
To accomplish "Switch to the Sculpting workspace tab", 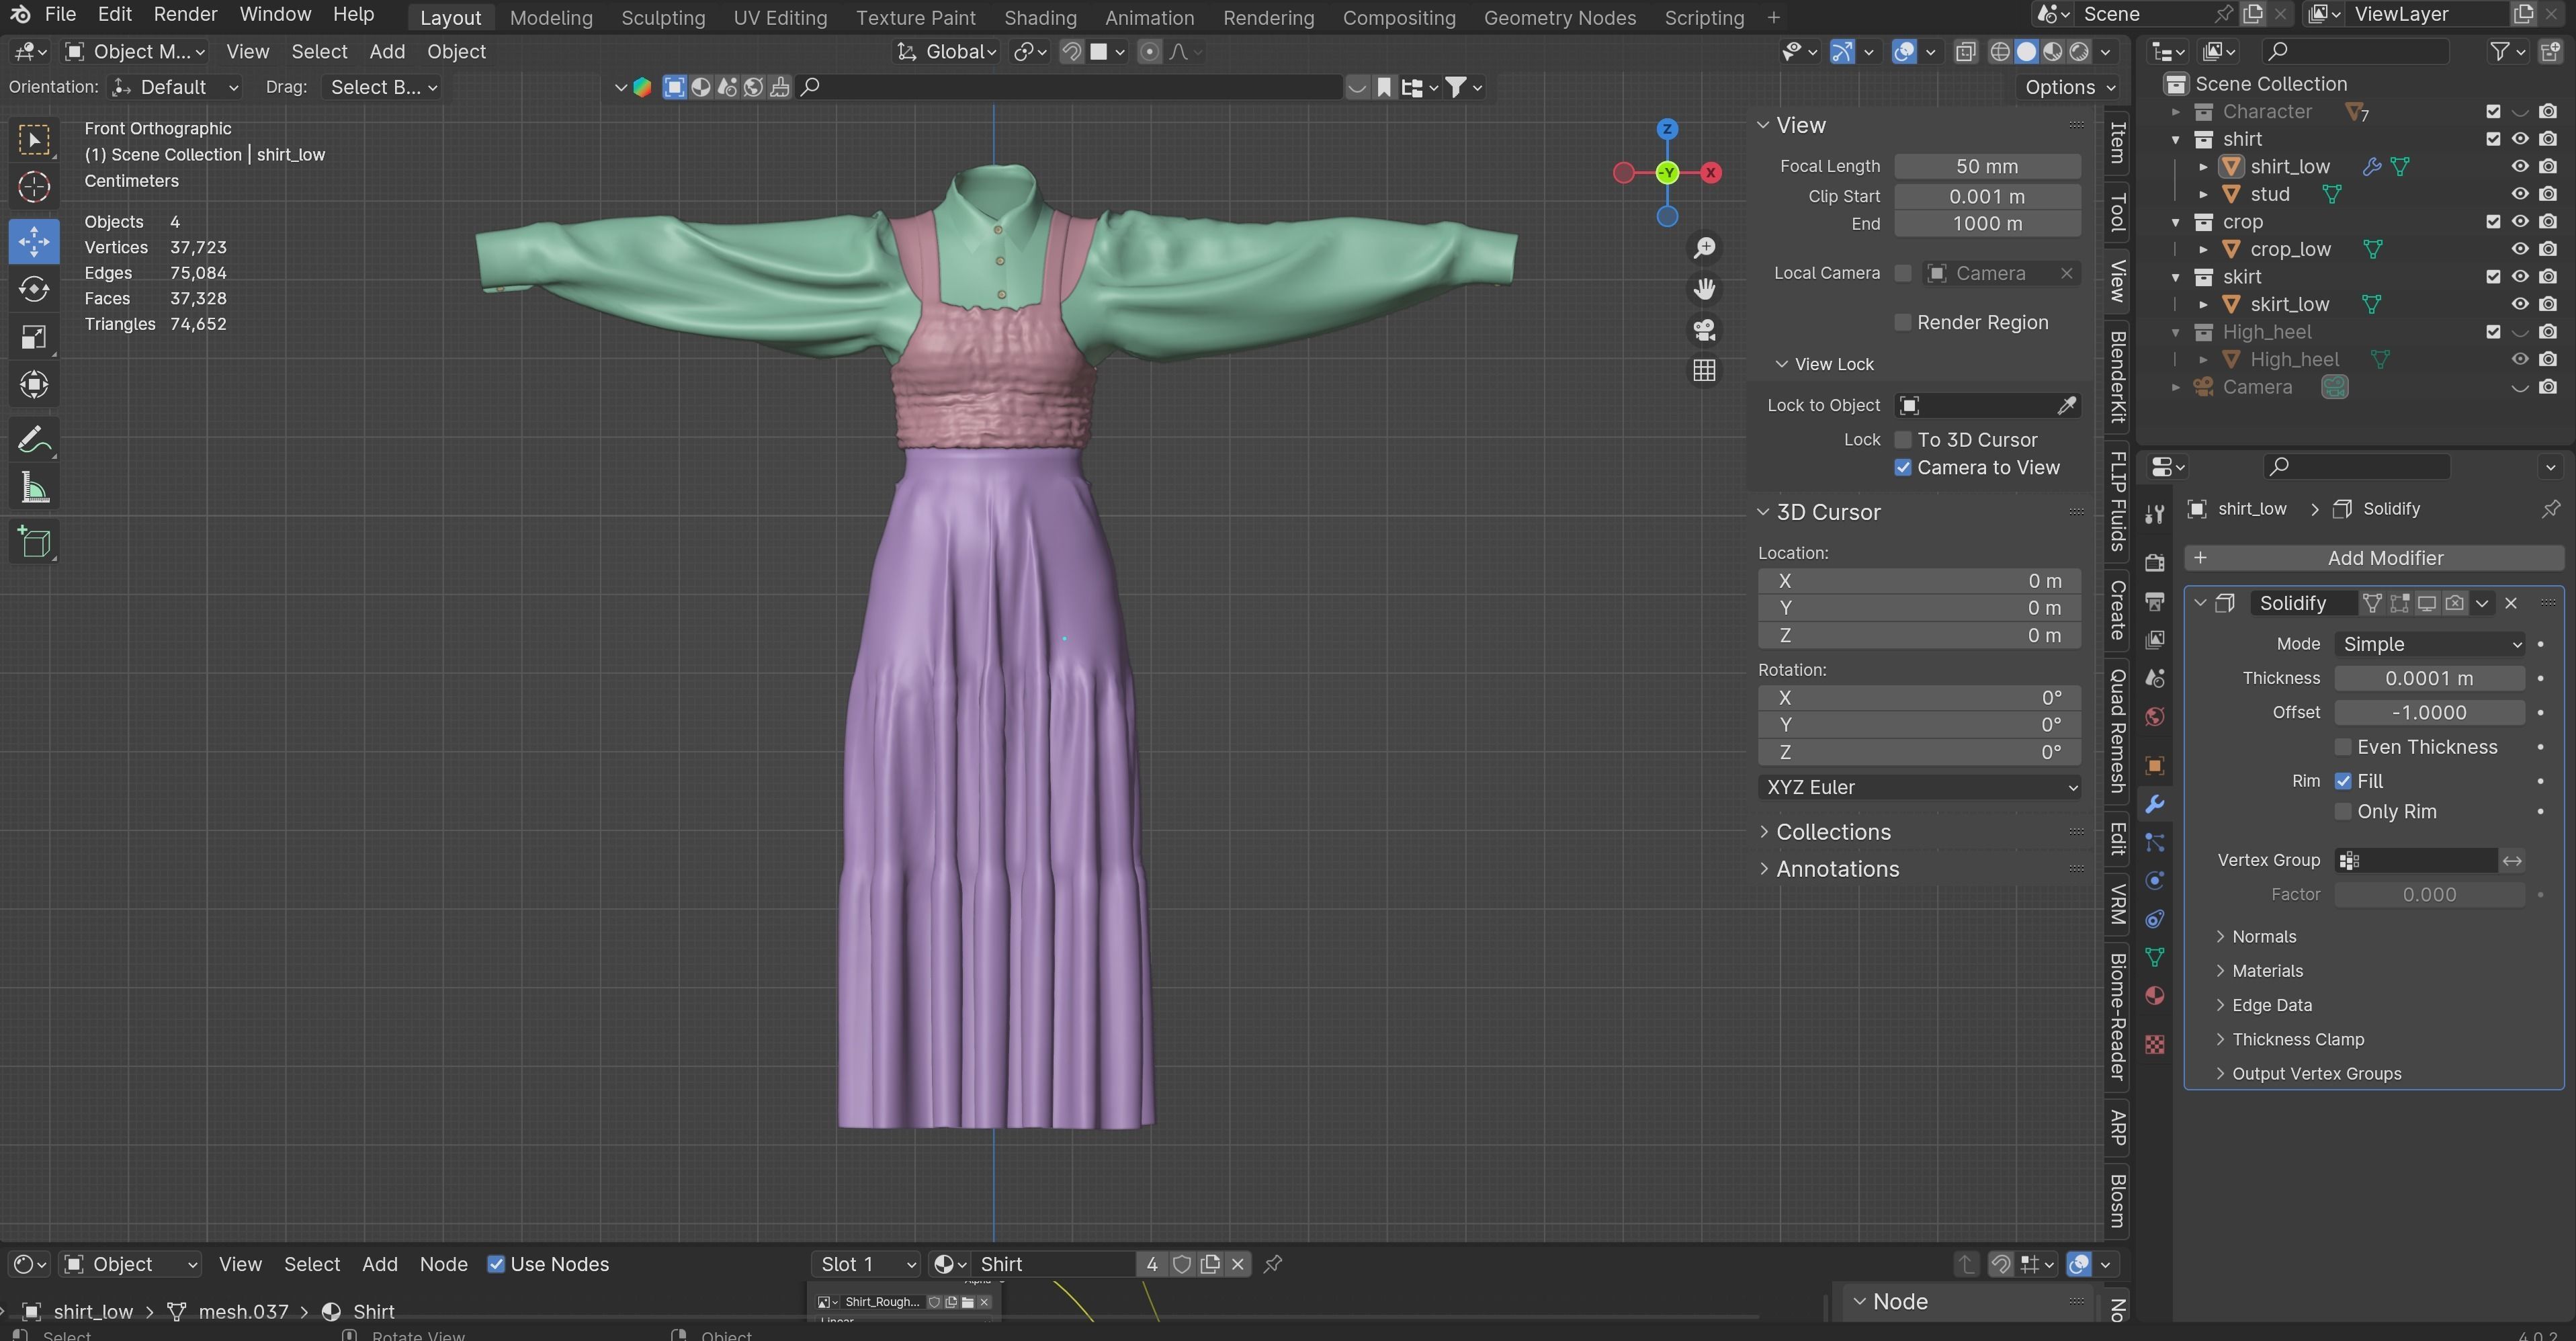I will coord(663,17).
